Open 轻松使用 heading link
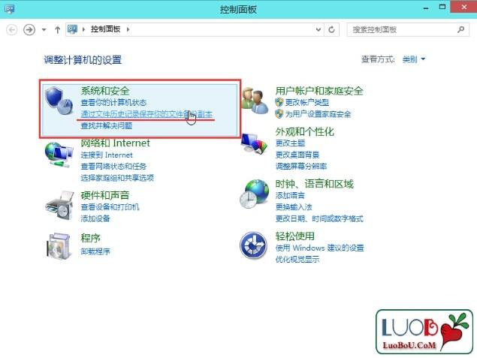The image size is (477, 358). coord(294,236)
